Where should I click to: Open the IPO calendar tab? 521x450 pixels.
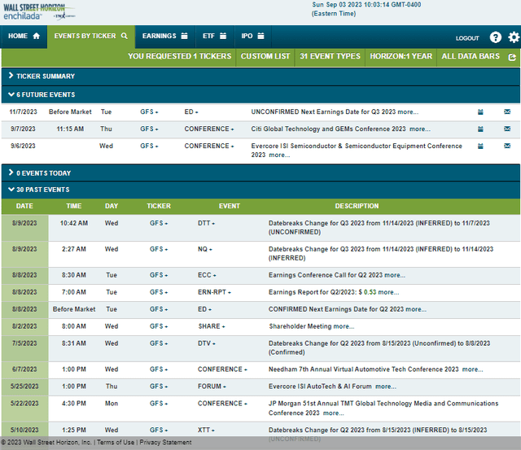tap(253, 36)
